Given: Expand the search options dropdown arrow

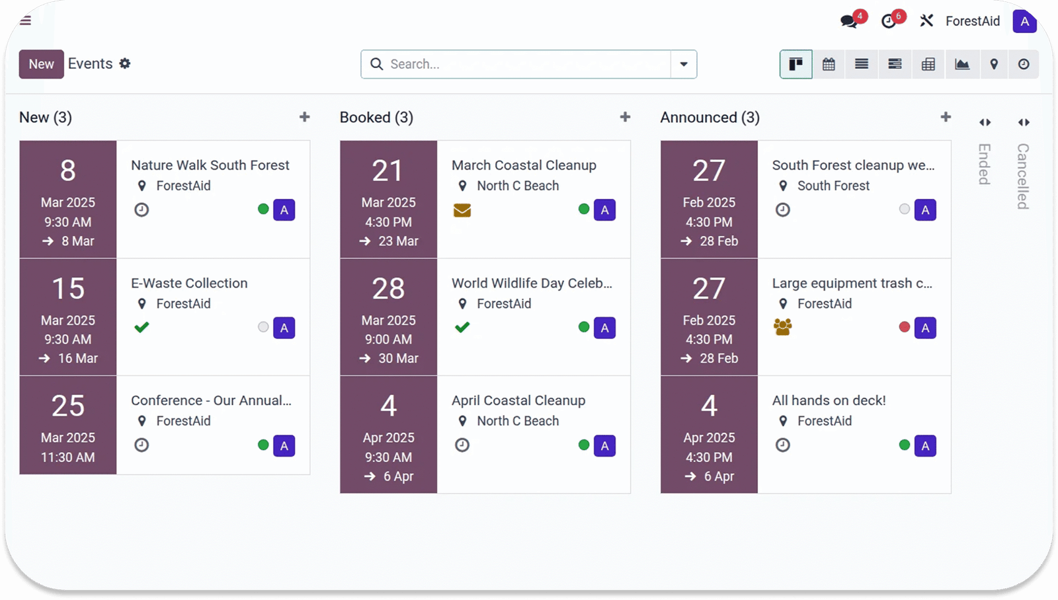Looking at the screenshot, I should coord(684,64).
